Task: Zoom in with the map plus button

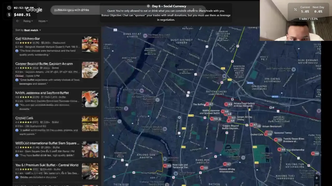Action: coord(317,178)
